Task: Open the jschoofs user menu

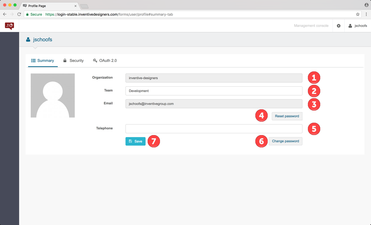Action: 358,26
